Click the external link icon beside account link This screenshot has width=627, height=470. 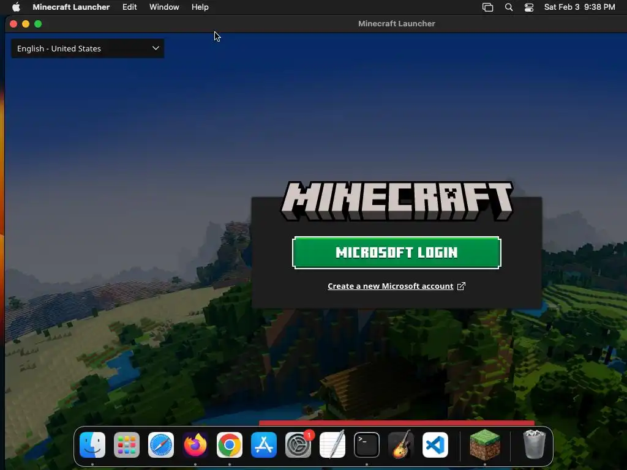(x=462, y=286)
